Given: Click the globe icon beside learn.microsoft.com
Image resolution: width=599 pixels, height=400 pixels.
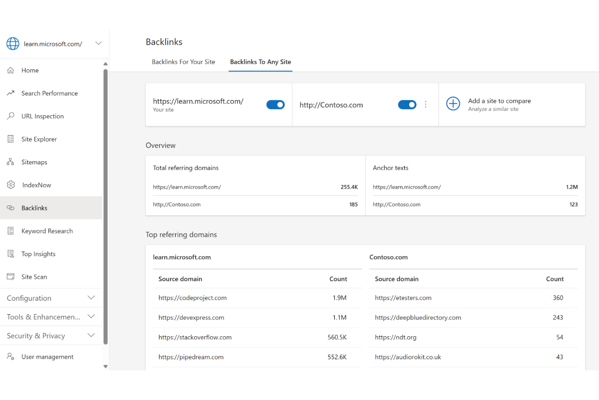Looking at the screenshot, I should (13, 44).
